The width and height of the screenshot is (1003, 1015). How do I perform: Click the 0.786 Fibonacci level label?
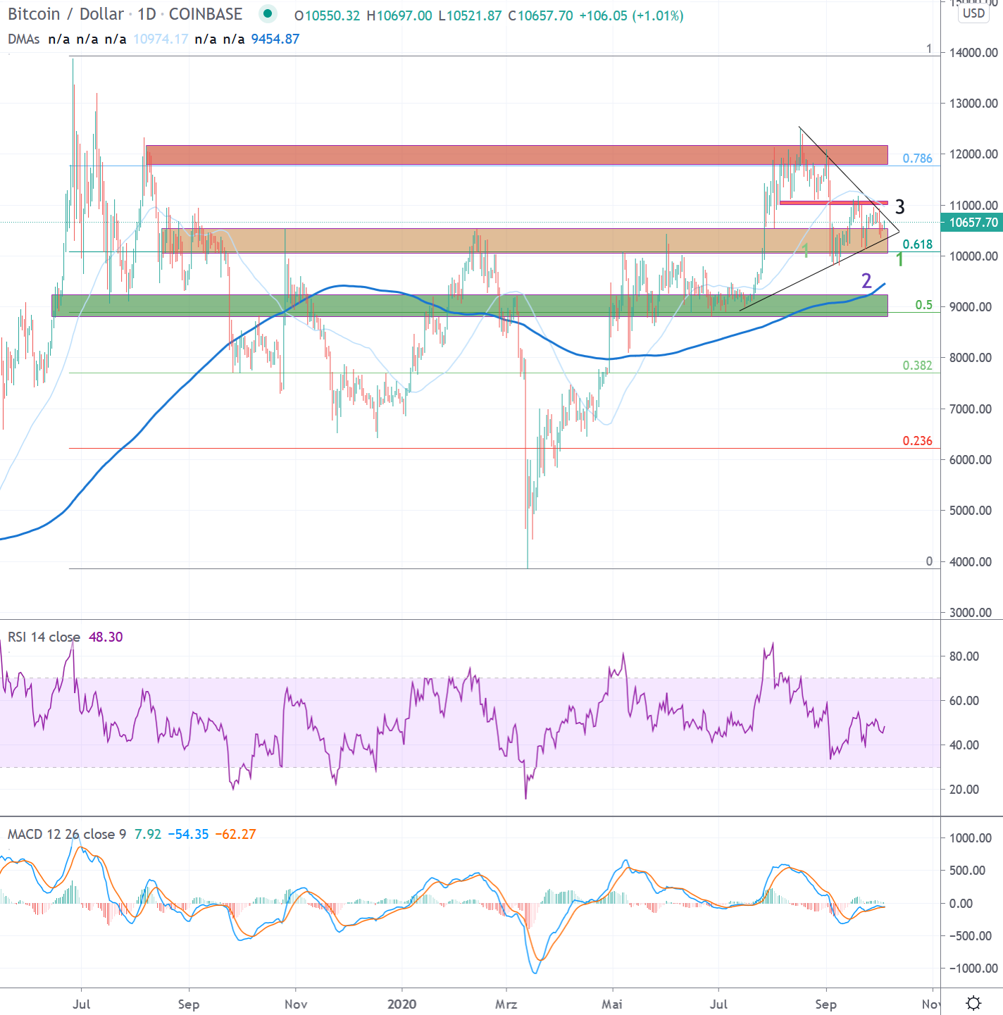click(917, 158)
